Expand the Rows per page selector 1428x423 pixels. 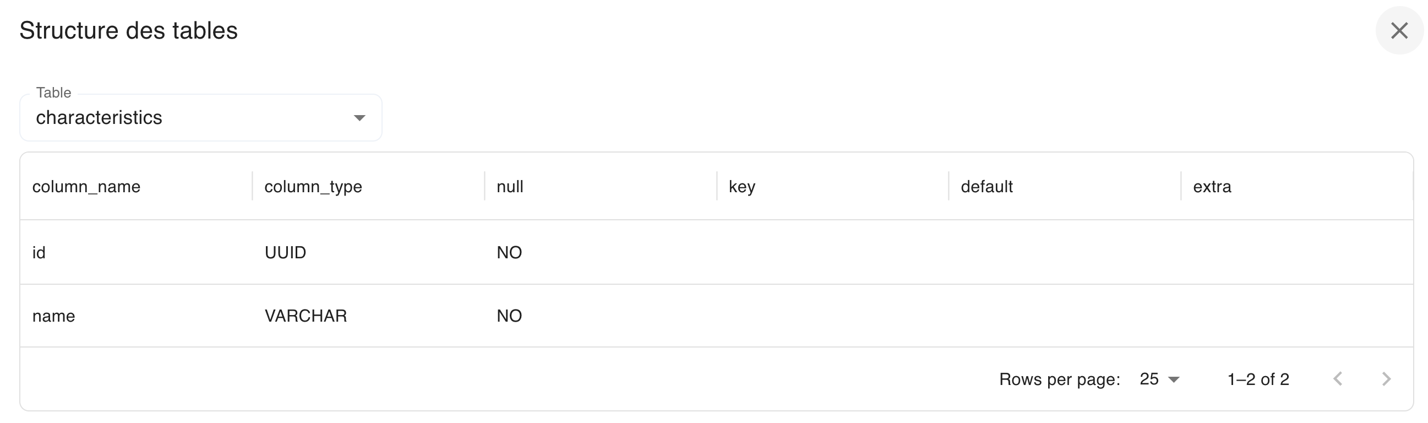point(1159,379)
